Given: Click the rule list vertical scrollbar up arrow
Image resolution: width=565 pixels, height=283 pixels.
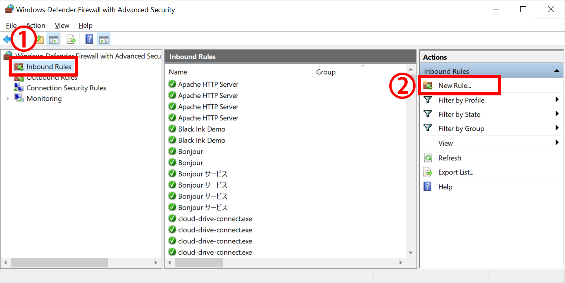Looking at the screenshot, I should click(411, 70).
